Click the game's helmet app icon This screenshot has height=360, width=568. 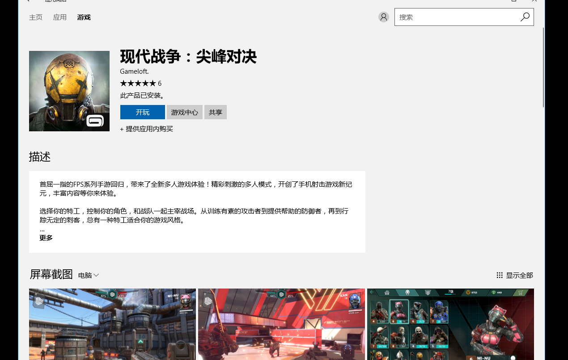point(69,91)
